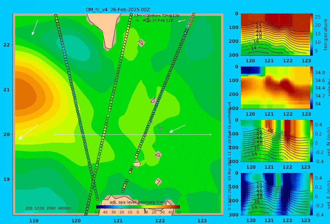Click the right endpoint of the white transect line

click(x=211, y=134)
